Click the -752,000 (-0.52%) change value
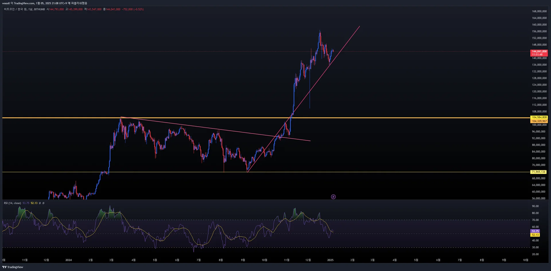This screenshot has height=271, width=551. point(133,9)
